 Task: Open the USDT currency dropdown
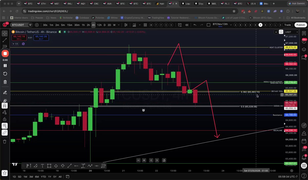click(292, 32)
